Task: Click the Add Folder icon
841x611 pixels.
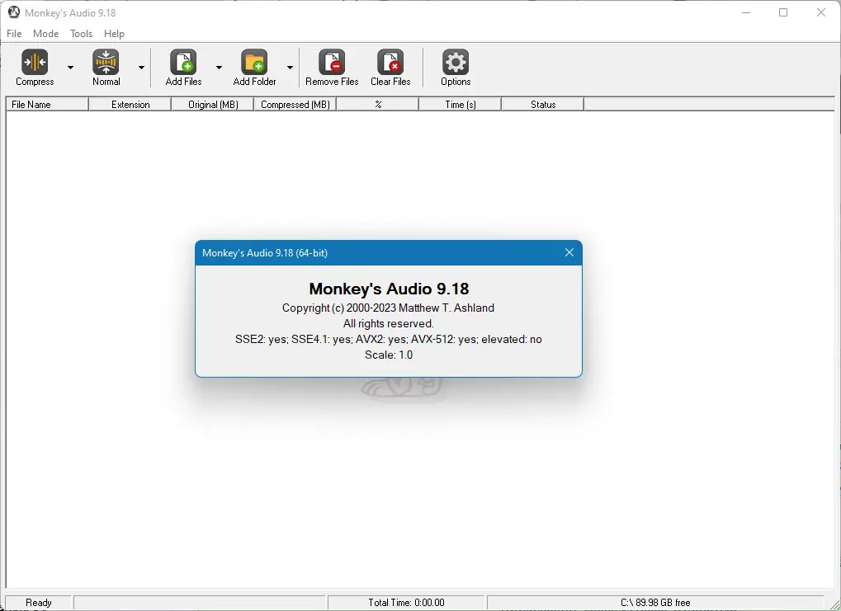Action: [x=254, y=62]
